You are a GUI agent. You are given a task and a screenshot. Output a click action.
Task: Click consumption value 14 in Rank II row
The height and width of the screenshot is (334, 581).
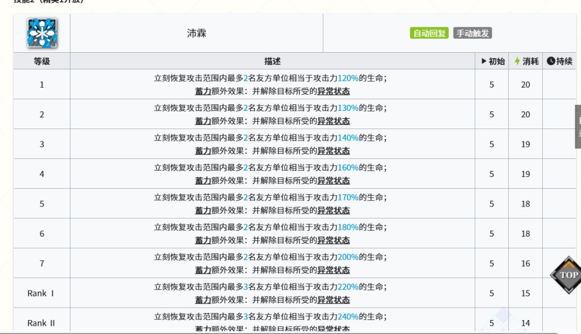pos(526,323)
